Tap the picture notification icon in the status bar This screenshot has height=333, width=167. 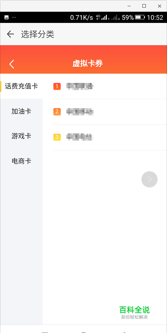(x=7, y=18)
